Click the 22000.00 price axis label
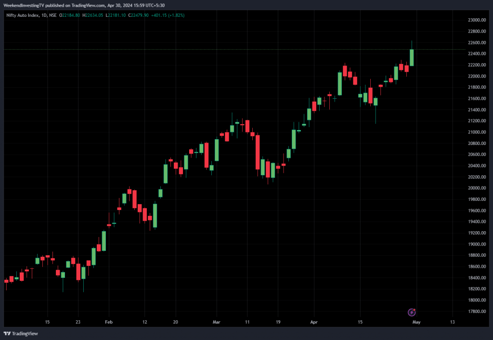493x340 pixels. [x=477, y=76]
